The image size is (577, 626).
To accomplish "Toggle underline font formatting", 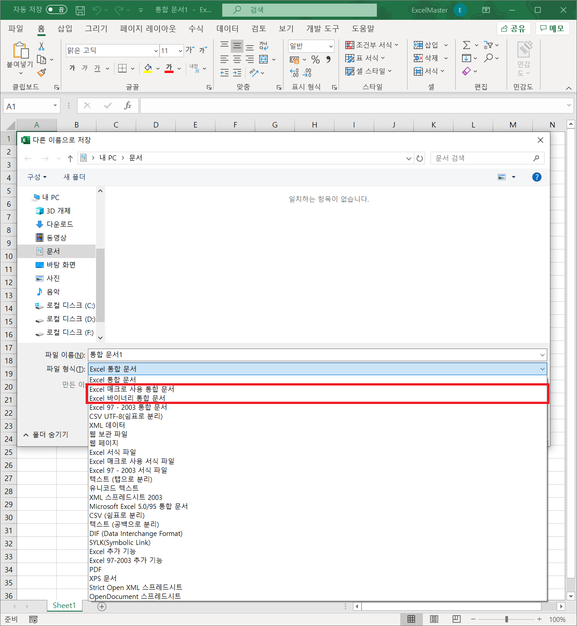I will click(97, 68).
